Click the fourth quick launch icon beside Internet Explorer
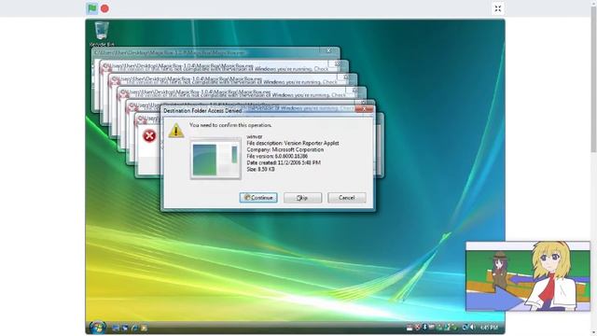 (x=144, y=328)
